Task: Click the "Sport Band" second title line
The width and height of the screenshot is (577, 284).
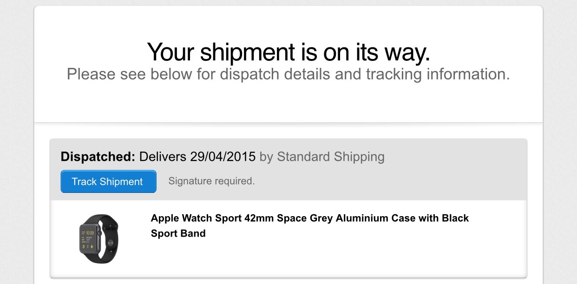Action: 178,233
